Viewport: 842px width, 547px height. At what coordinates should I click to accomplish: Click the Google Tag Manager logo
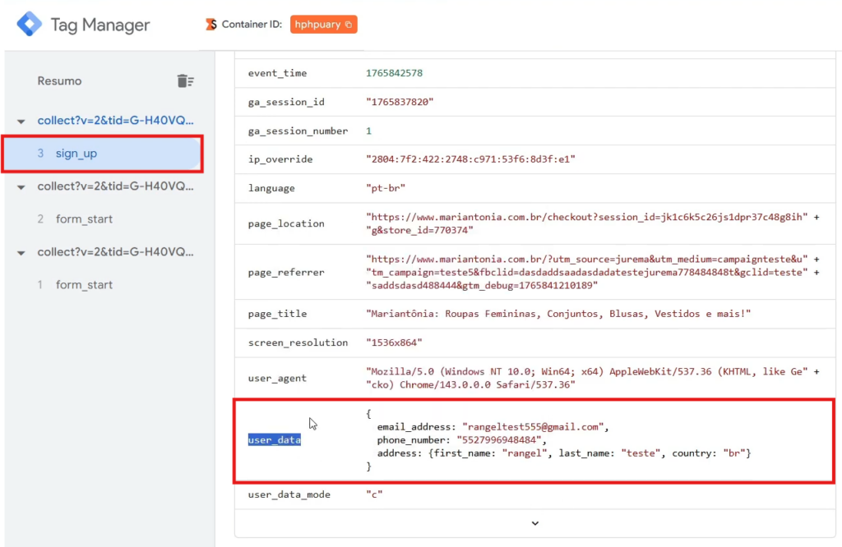[x=30, y=24]
